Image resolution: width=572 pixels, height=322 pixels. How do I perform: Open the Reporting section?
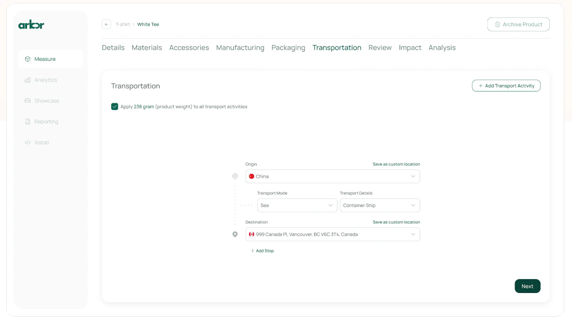click(46, 121)
